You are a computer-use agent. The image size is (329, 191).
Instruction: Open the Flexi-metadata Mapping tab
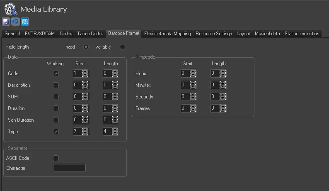pos(167,34)
